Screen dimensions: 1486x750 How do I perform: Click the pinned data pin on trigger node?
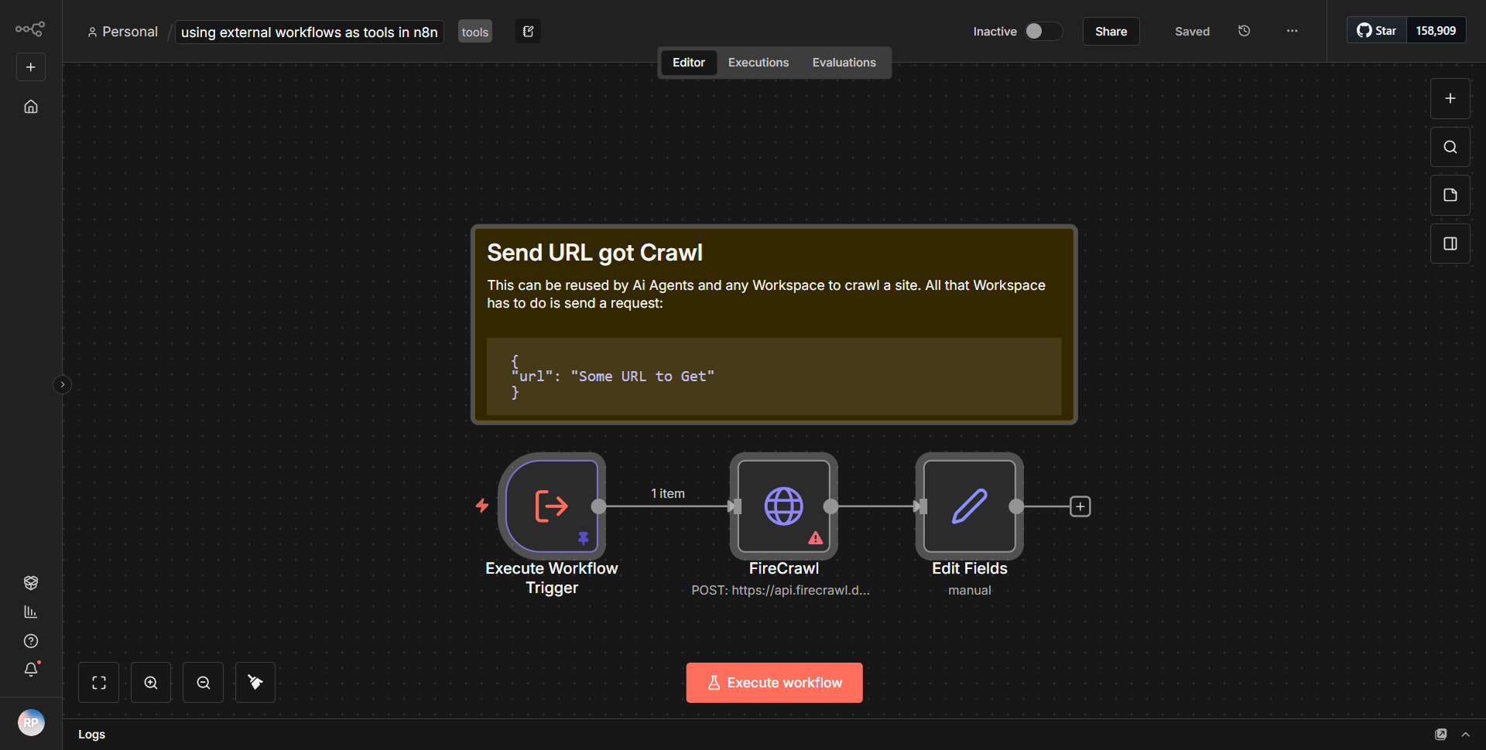(584, 537)
